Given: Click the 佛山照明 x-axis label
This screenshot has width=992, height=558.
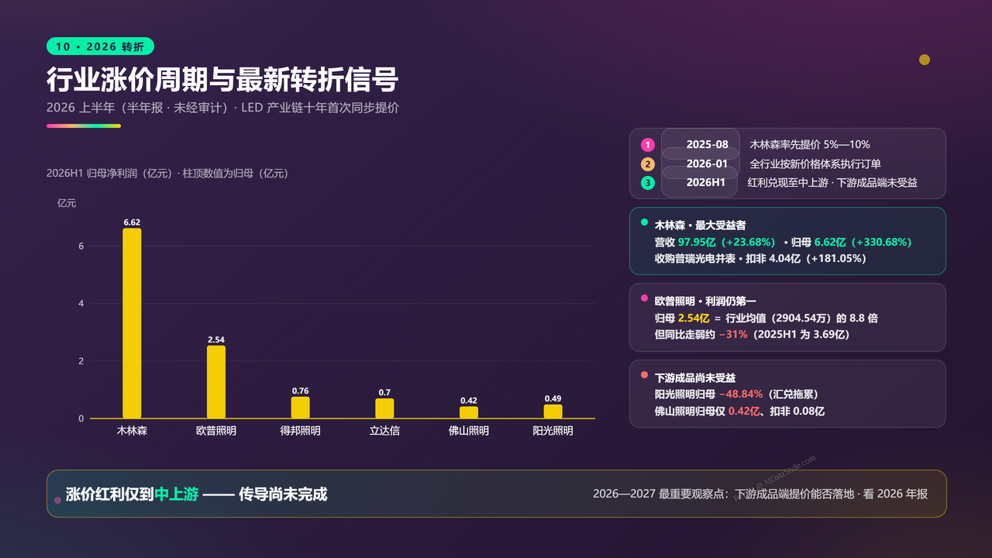Looking at the screenshot, I should 469,431.
